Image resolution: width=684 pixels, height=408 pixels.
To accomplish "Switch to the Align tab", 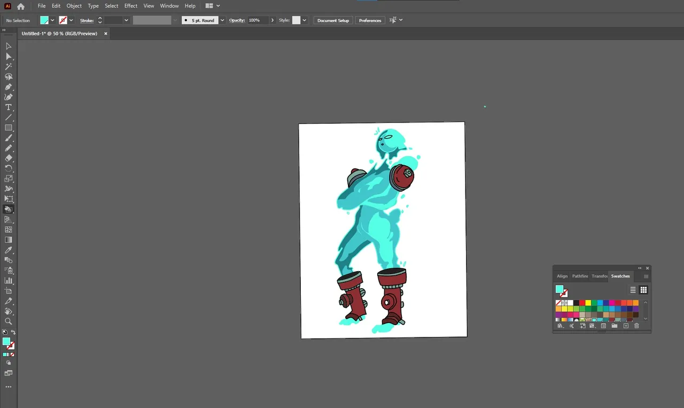I will 562,276.
